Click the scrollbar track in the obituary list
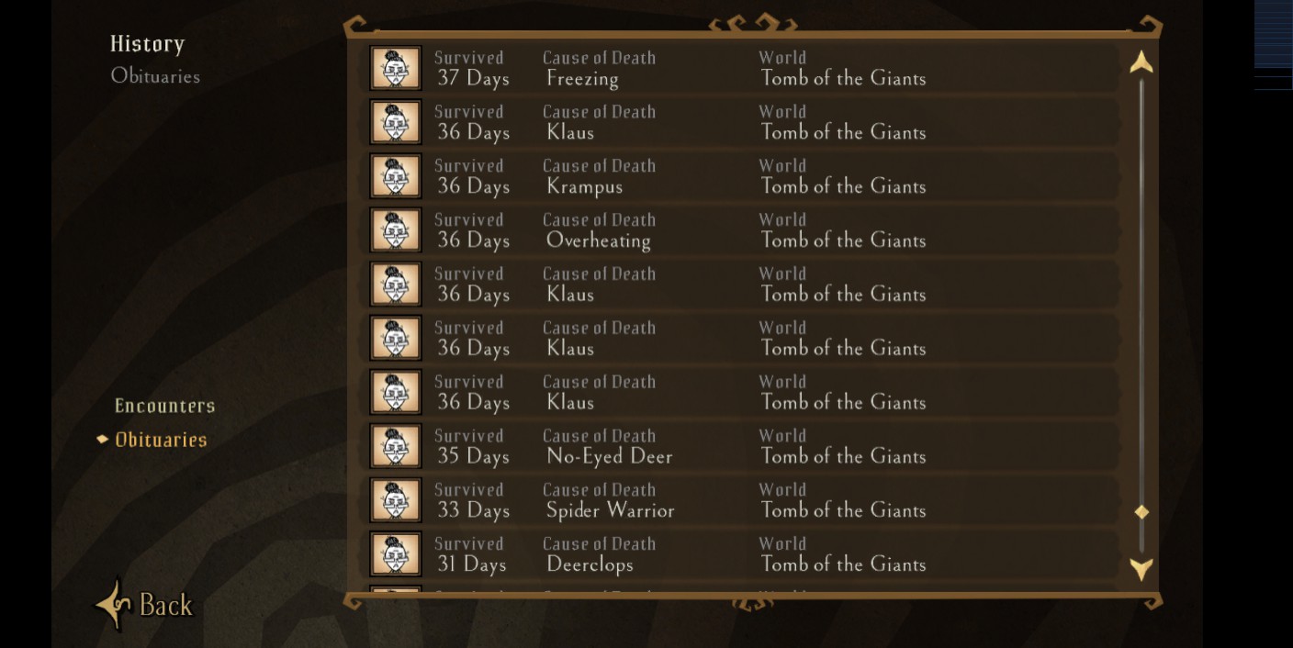The image size is (1293, 648). [1141, 275]
